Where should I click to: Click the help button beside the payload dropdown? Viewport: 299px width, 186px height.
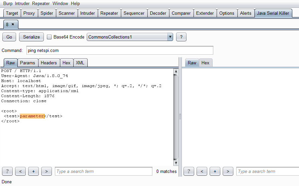point(181,37)
